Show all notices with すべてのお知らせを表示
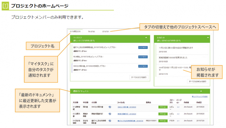This screenshot has height=128, width=226. (x=197, y=81)
